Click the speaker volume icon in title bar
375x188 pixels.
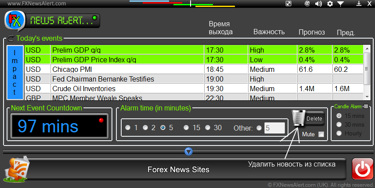(x=318, y=4)
